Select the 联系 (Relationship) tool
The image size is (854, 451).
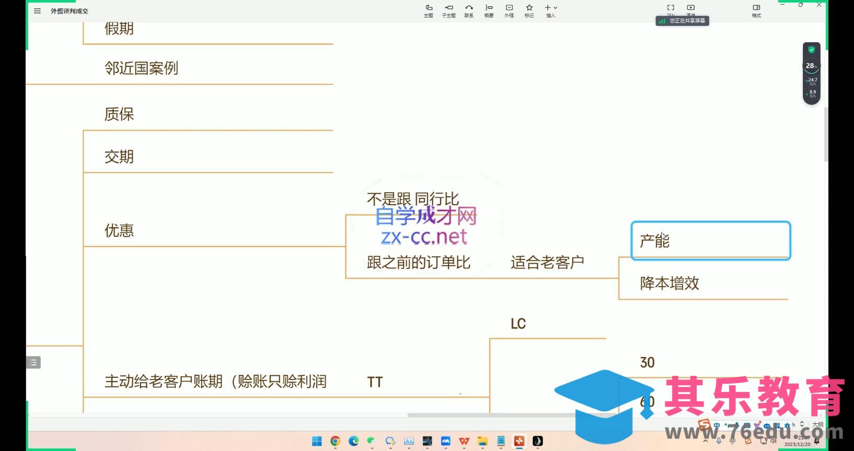coord(469,10)
